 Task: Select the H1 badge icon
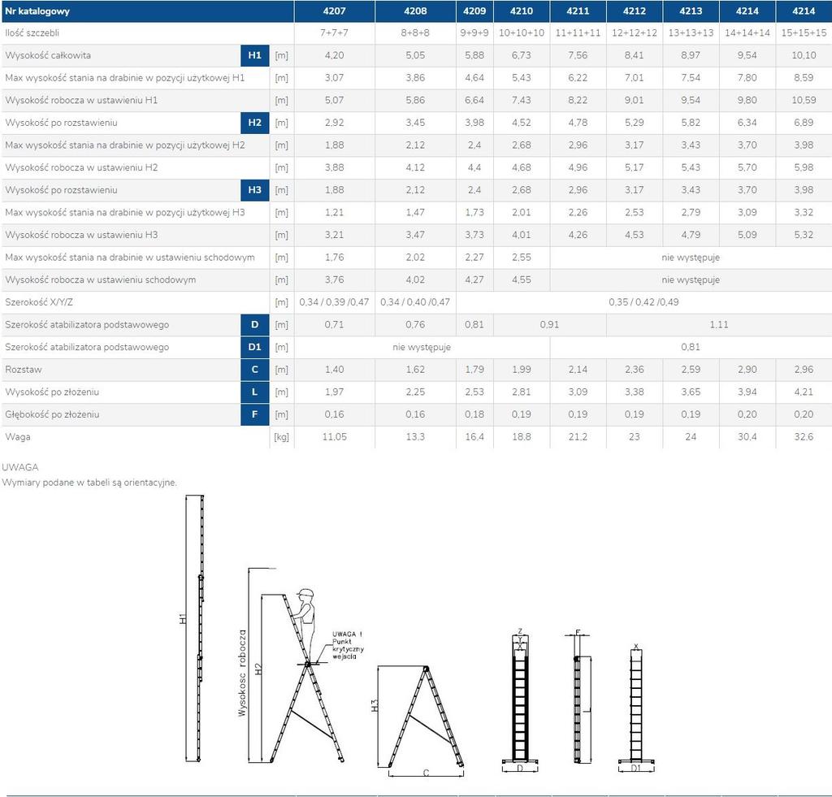point(254,55)
